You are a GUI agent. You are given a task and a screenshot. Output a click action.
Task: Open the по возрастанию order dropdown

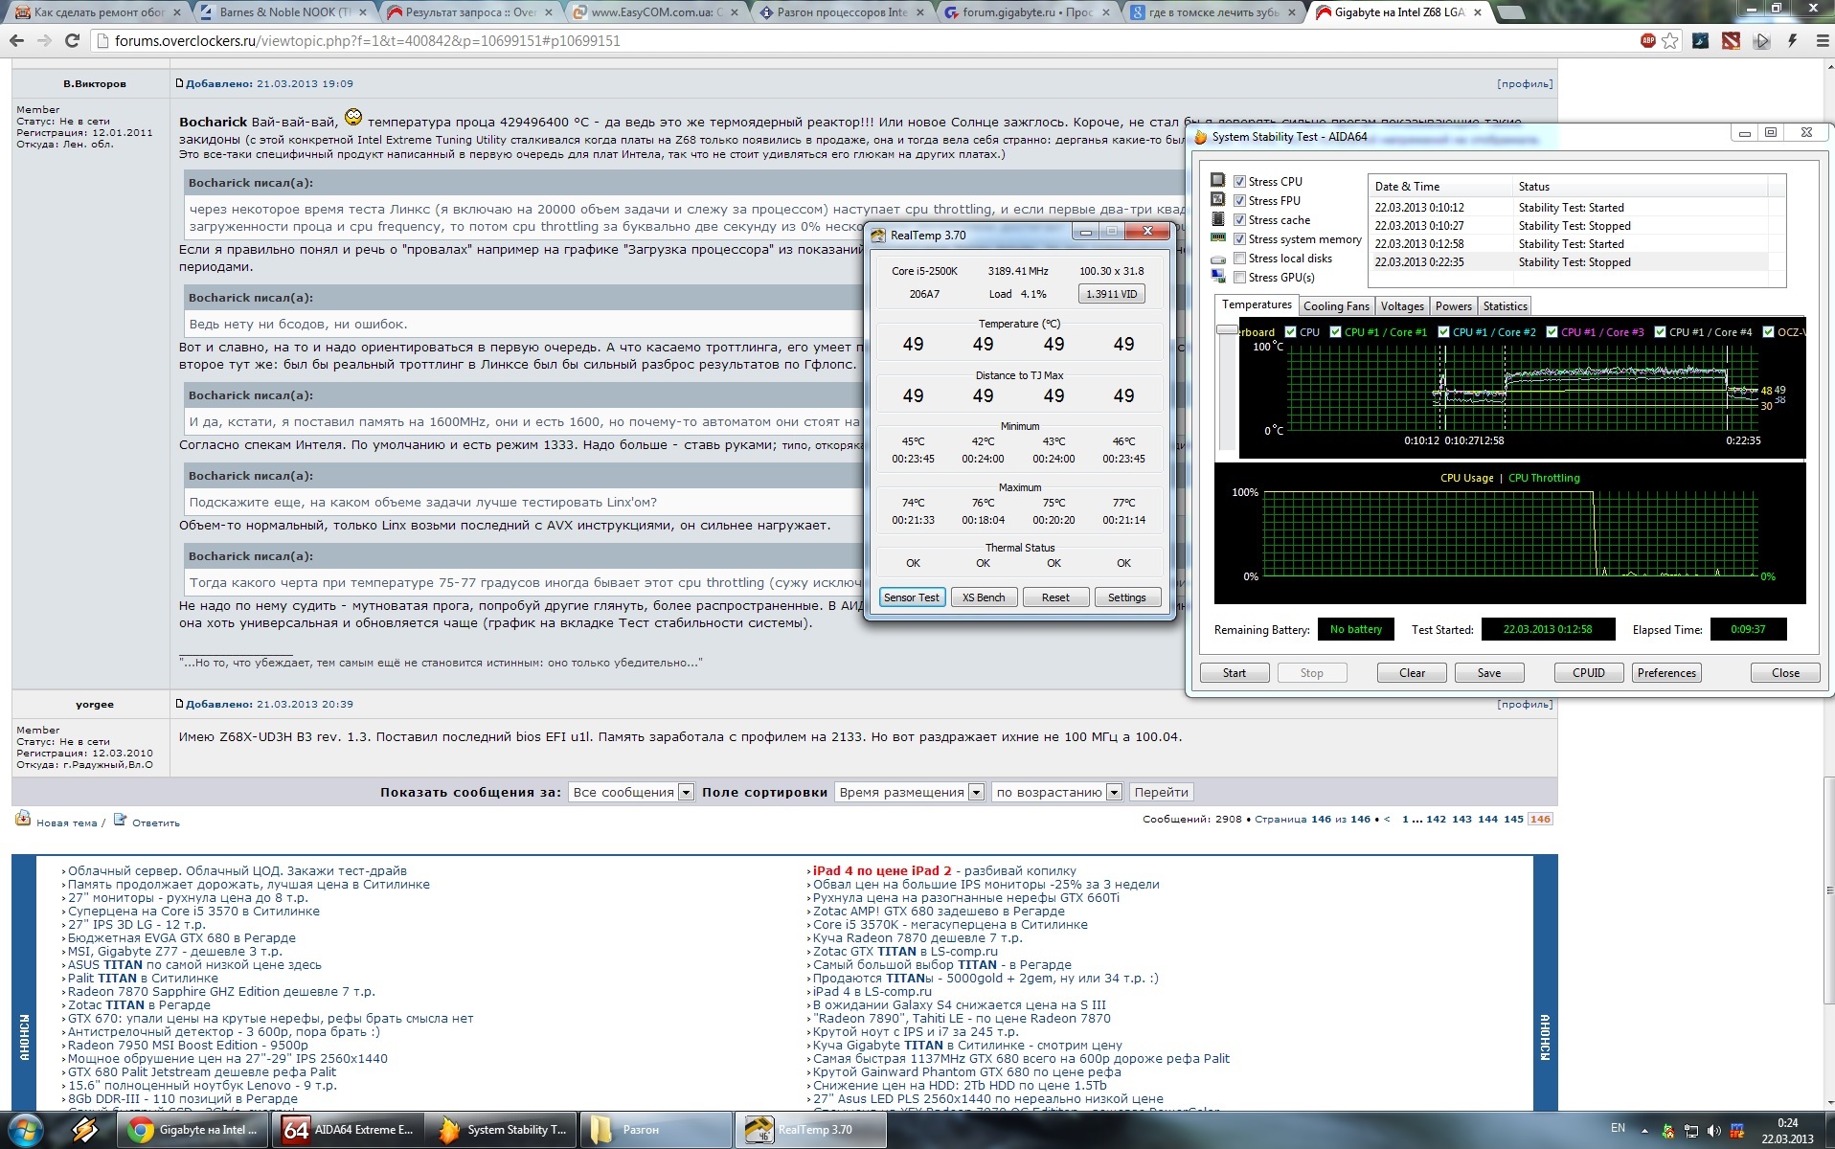pyautogui.click(x=1057, y=792)
